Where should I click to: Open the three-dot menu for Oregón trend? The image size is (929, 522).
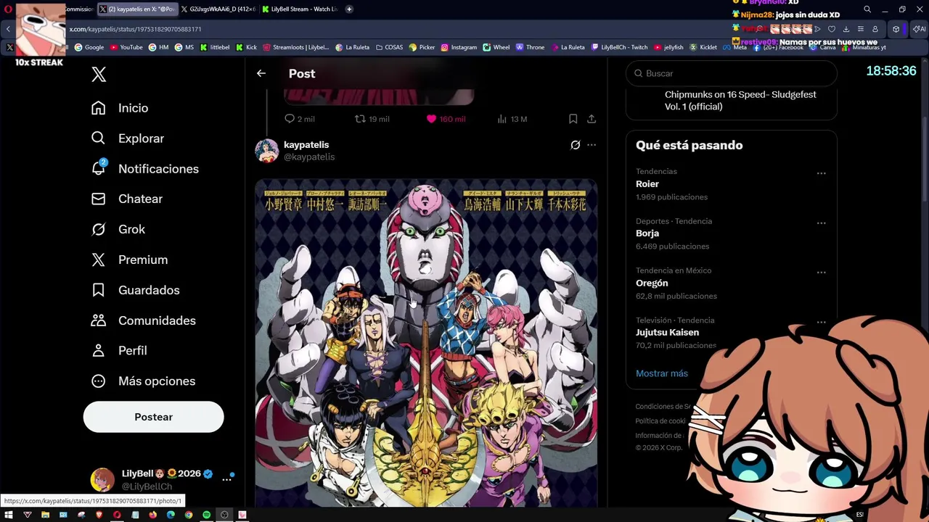(821, 273)
